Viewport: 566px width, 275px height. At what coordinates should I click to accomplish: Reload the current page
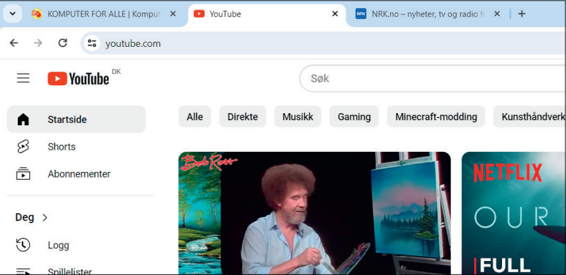[63, 43]
